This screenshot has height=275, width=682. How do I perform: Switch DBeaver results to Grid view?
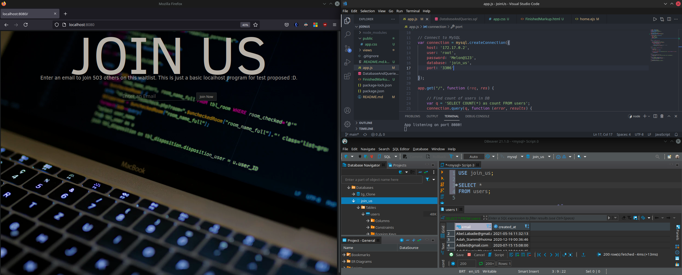(x=443, y=231)
